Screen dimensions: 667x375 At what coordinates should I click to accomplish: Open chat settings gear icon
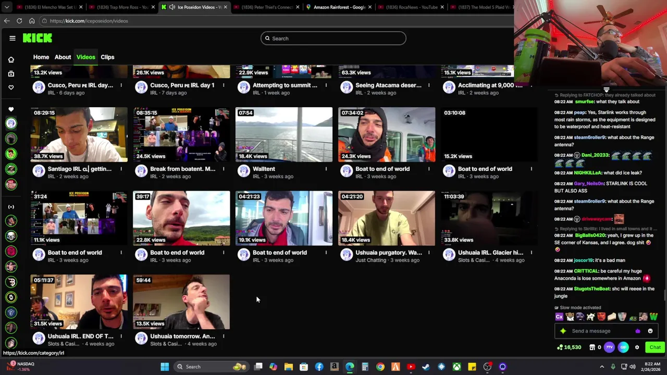pos(637,347)
